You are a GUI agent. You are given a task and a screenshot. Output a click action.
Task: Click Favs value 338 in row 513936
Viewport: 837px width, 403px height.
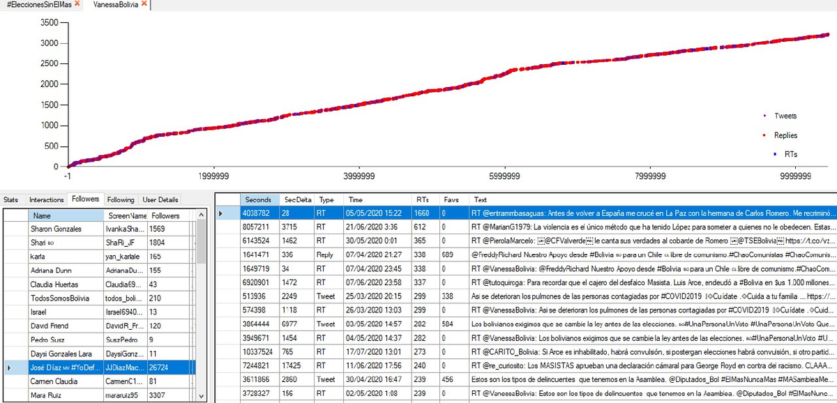click(454, 296)
